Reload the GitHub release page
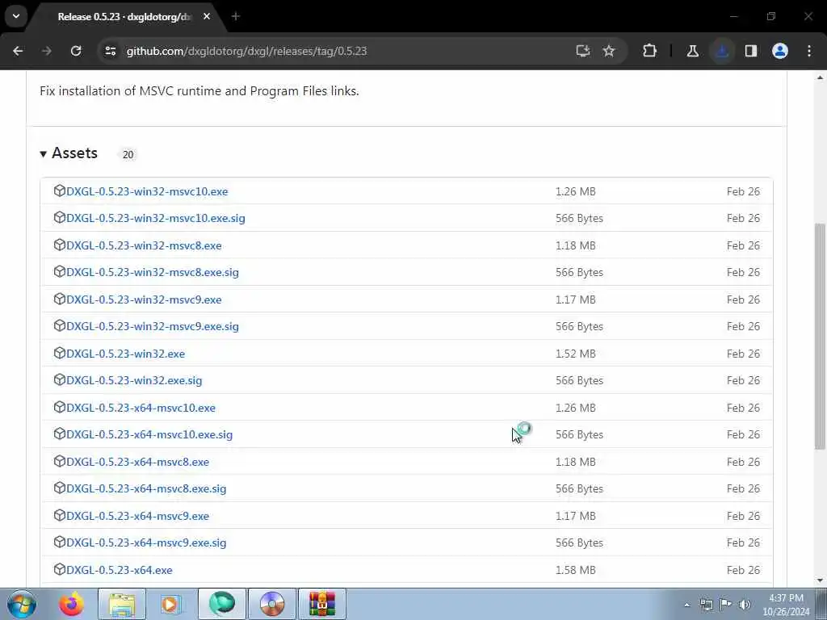 click(76, 51)
